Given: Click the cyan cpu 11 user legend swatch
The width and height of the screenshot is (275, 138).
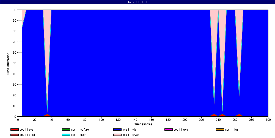Looking at the screenshot, I should coord(66,135).
